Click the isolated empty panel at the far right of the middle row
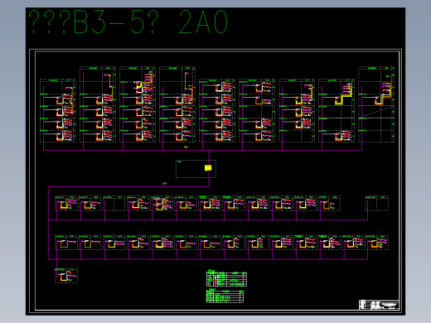 click(x=377, y=203)
